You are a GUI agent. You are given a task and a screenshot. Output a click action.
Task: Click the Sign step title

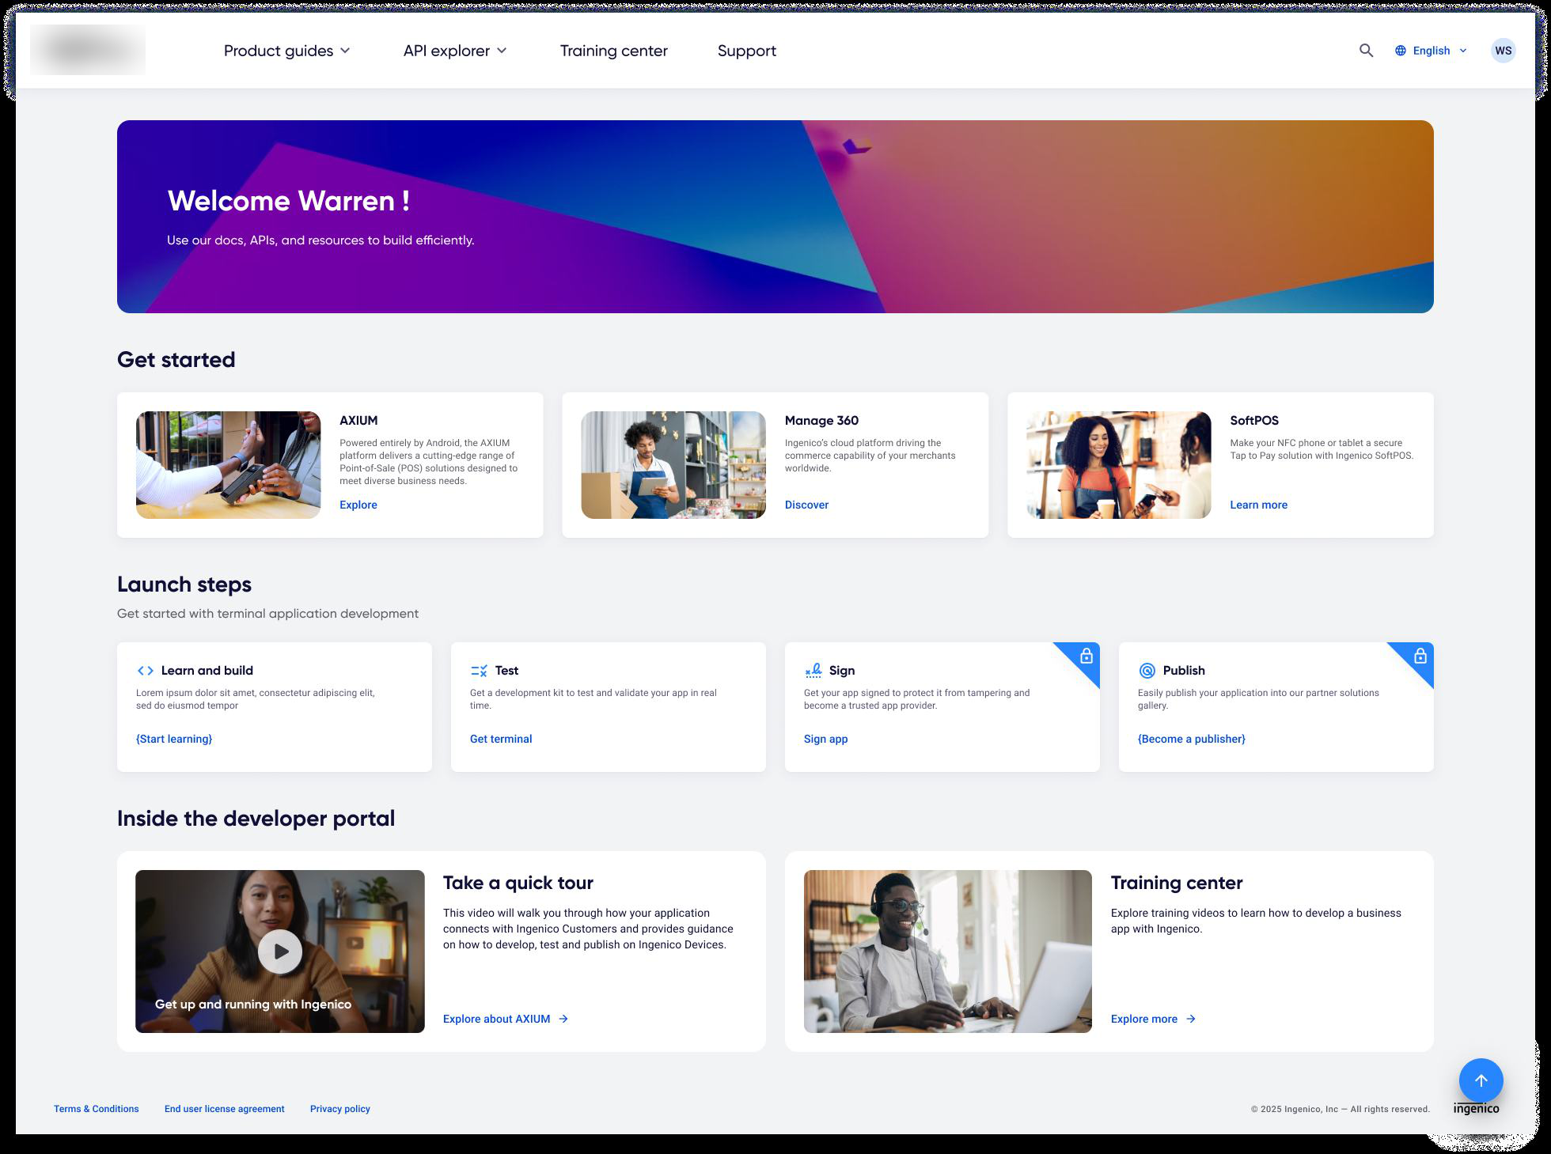pyautogui.click(x=842, y=671)
